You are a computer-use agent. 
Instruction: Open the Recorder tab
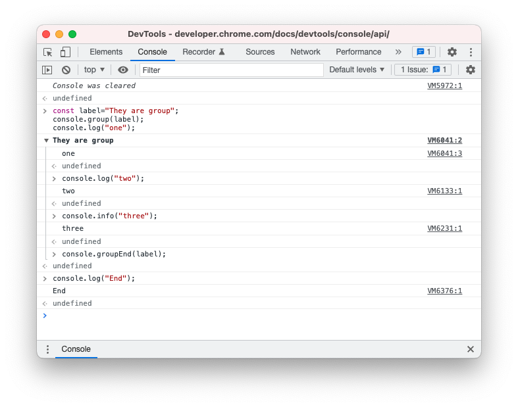click(203, 52)
